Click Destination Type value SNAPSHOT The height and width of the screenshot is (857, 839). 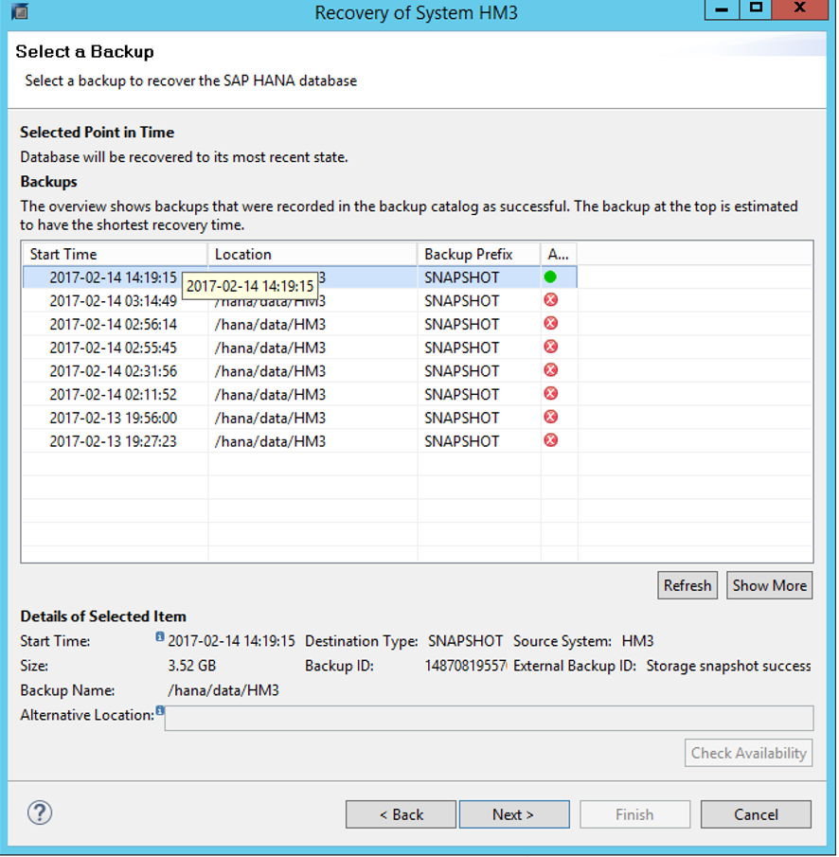(x=465, y=641)
